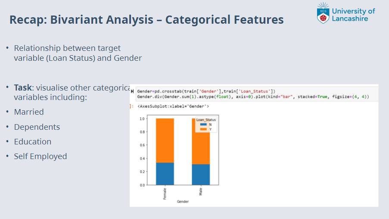
Task: Click the blue 'N' legend swatch
Action: 203,125
